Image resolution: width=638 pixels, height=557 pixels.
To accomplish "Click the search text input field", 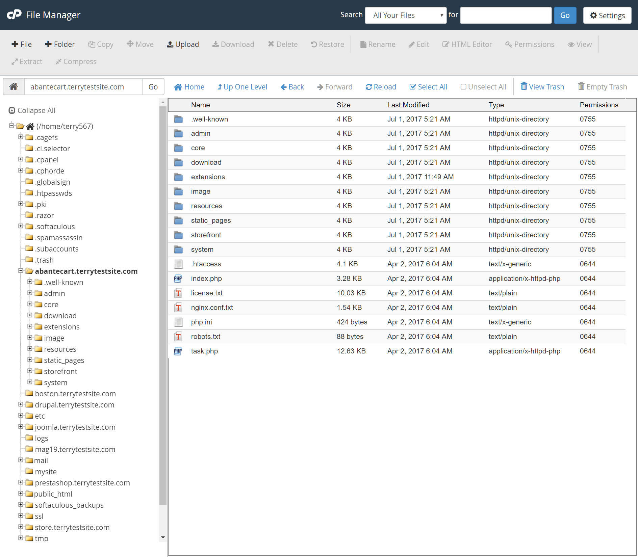I will [x=506, y=15].
